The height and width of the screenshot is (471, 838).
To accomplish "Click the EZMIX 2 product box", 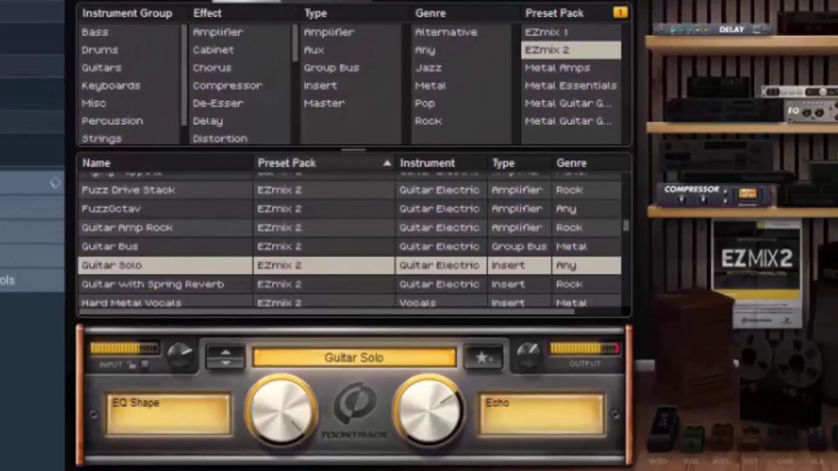I will click(x=757, y=273).
